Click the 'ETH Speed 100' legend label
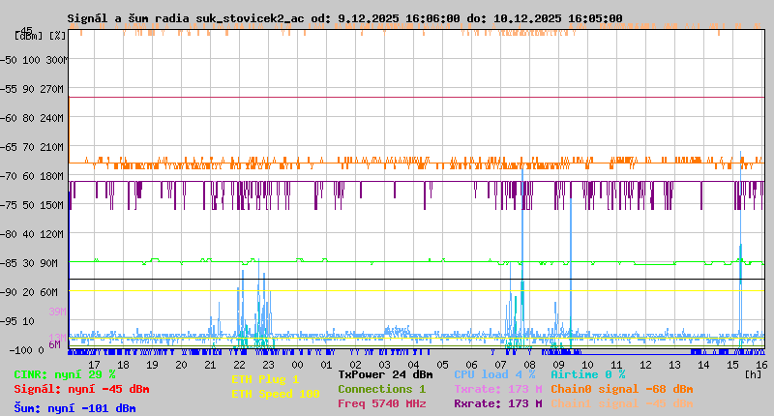Screen dimensions: 774x416 [276, 395]
